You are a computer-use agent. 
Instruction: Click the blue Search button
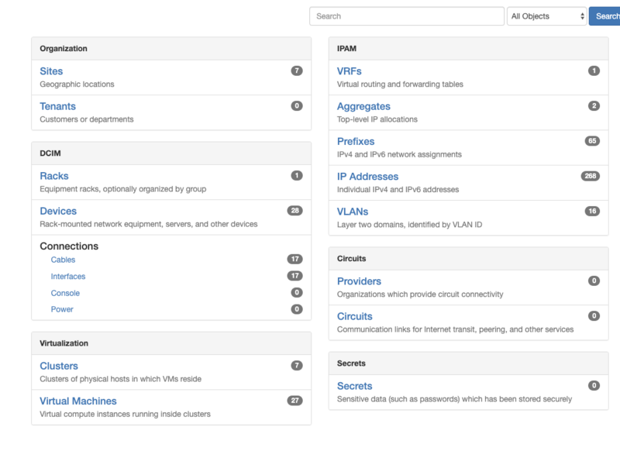(605, 16)
